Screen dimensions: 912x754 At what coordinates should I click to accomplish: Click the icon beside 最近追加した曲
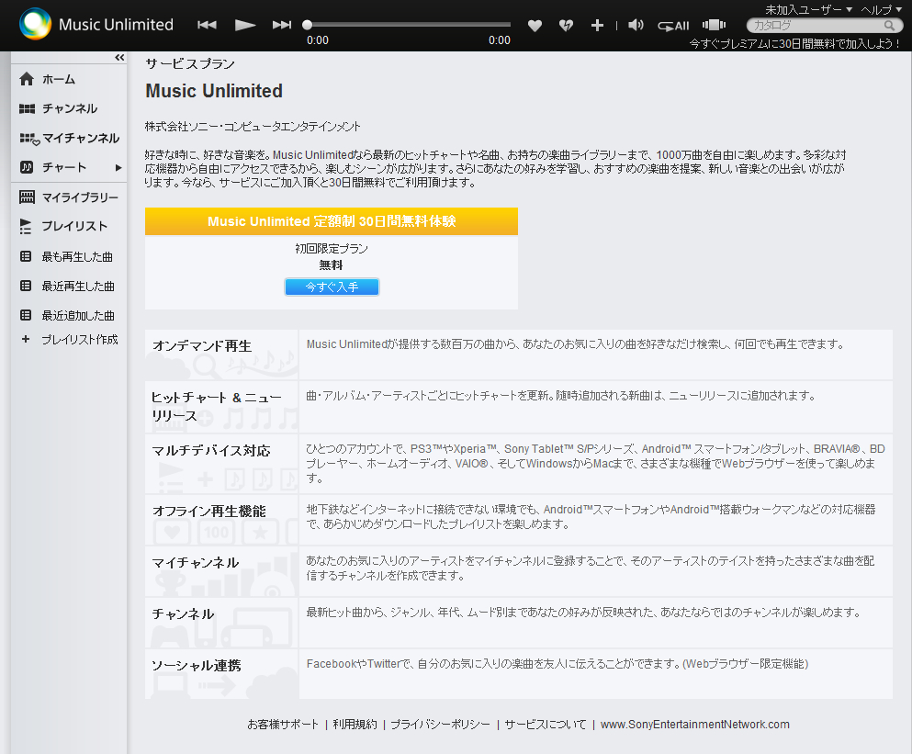[x=26, y=315]
